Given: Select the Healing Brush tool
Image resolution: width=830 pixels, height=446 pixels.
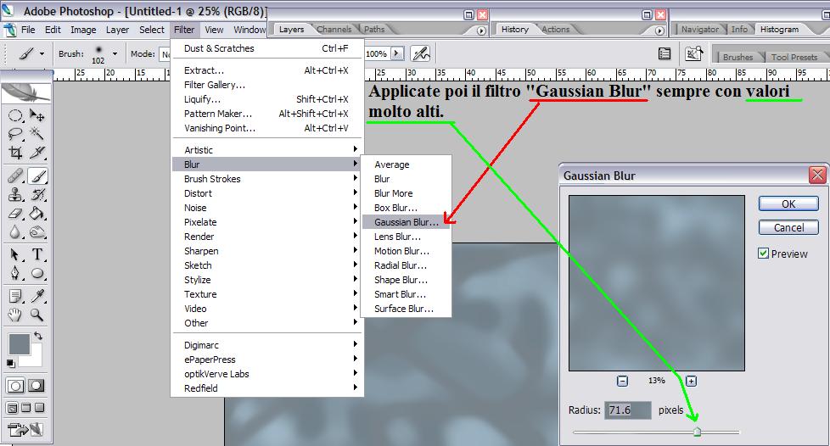Looking at the screenshot, I should point(14,176).
